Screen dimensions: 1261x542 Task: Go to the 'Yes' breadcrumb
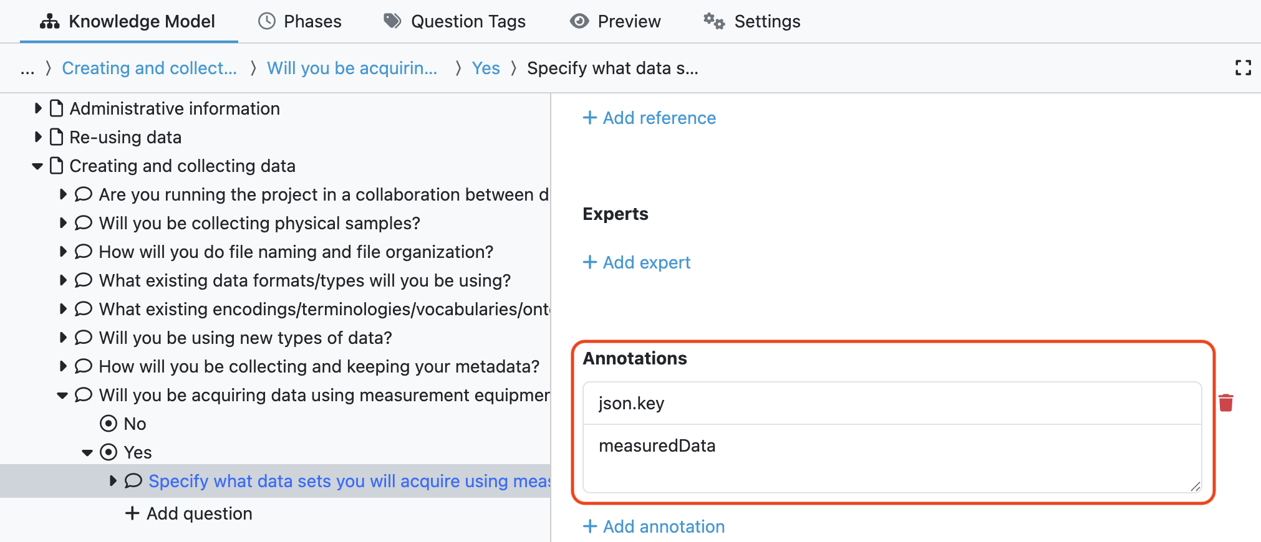[486, 68]
